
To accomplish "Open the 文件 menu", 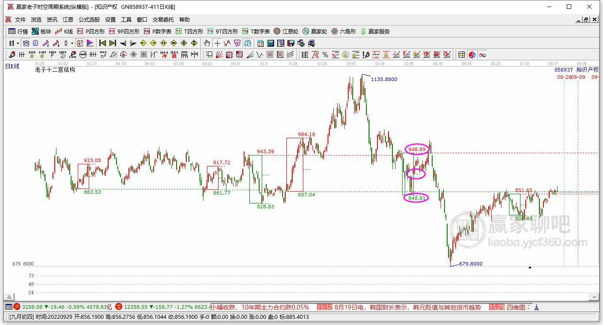I will (x=20, y=20).
